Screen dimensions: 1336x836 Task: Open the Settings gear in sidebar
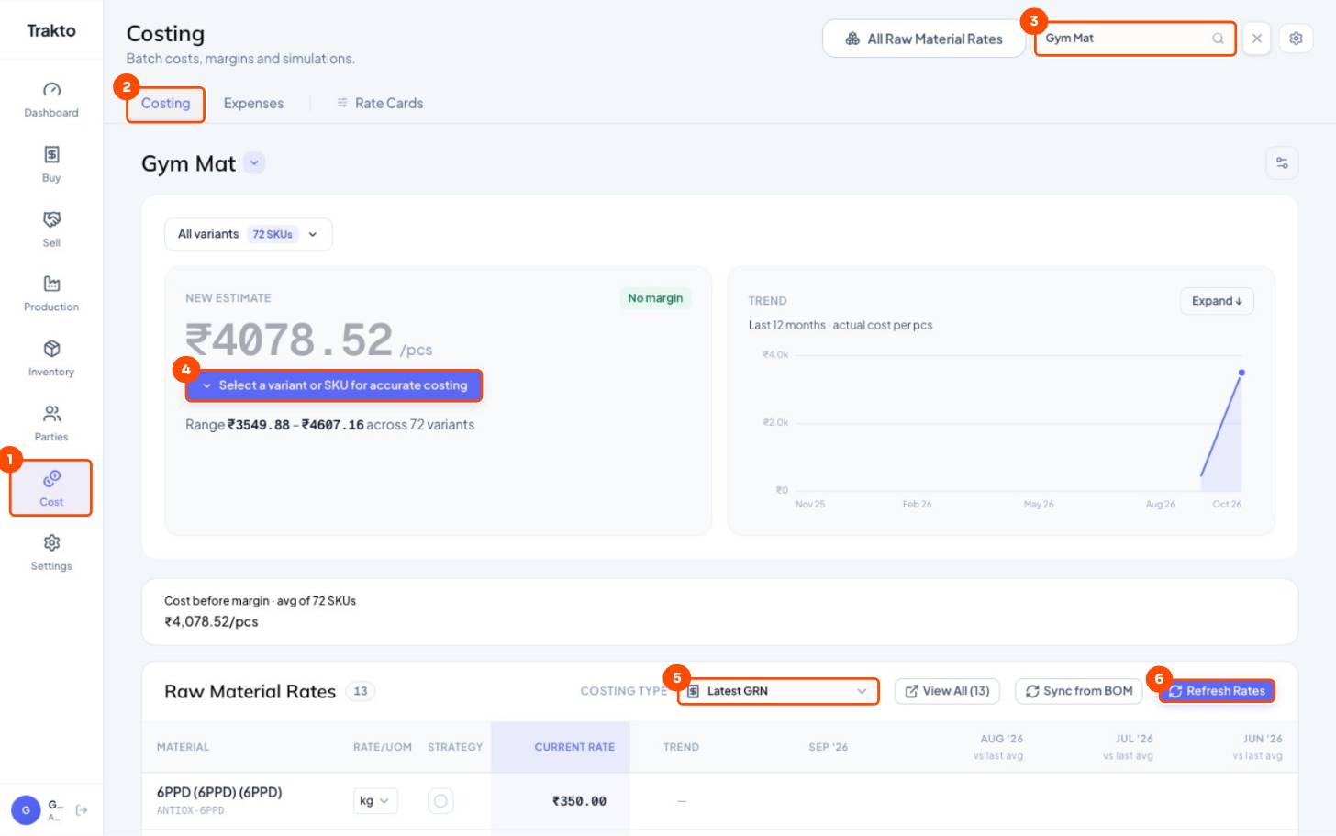click(51, 543)
